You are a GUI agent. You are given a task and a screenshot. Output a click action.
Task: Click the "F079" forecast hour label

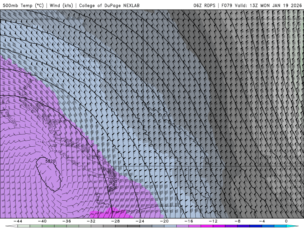click(x=226, y=5)
